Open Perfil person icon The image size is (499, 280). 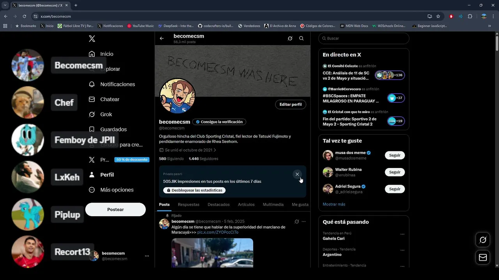(92, 175)
